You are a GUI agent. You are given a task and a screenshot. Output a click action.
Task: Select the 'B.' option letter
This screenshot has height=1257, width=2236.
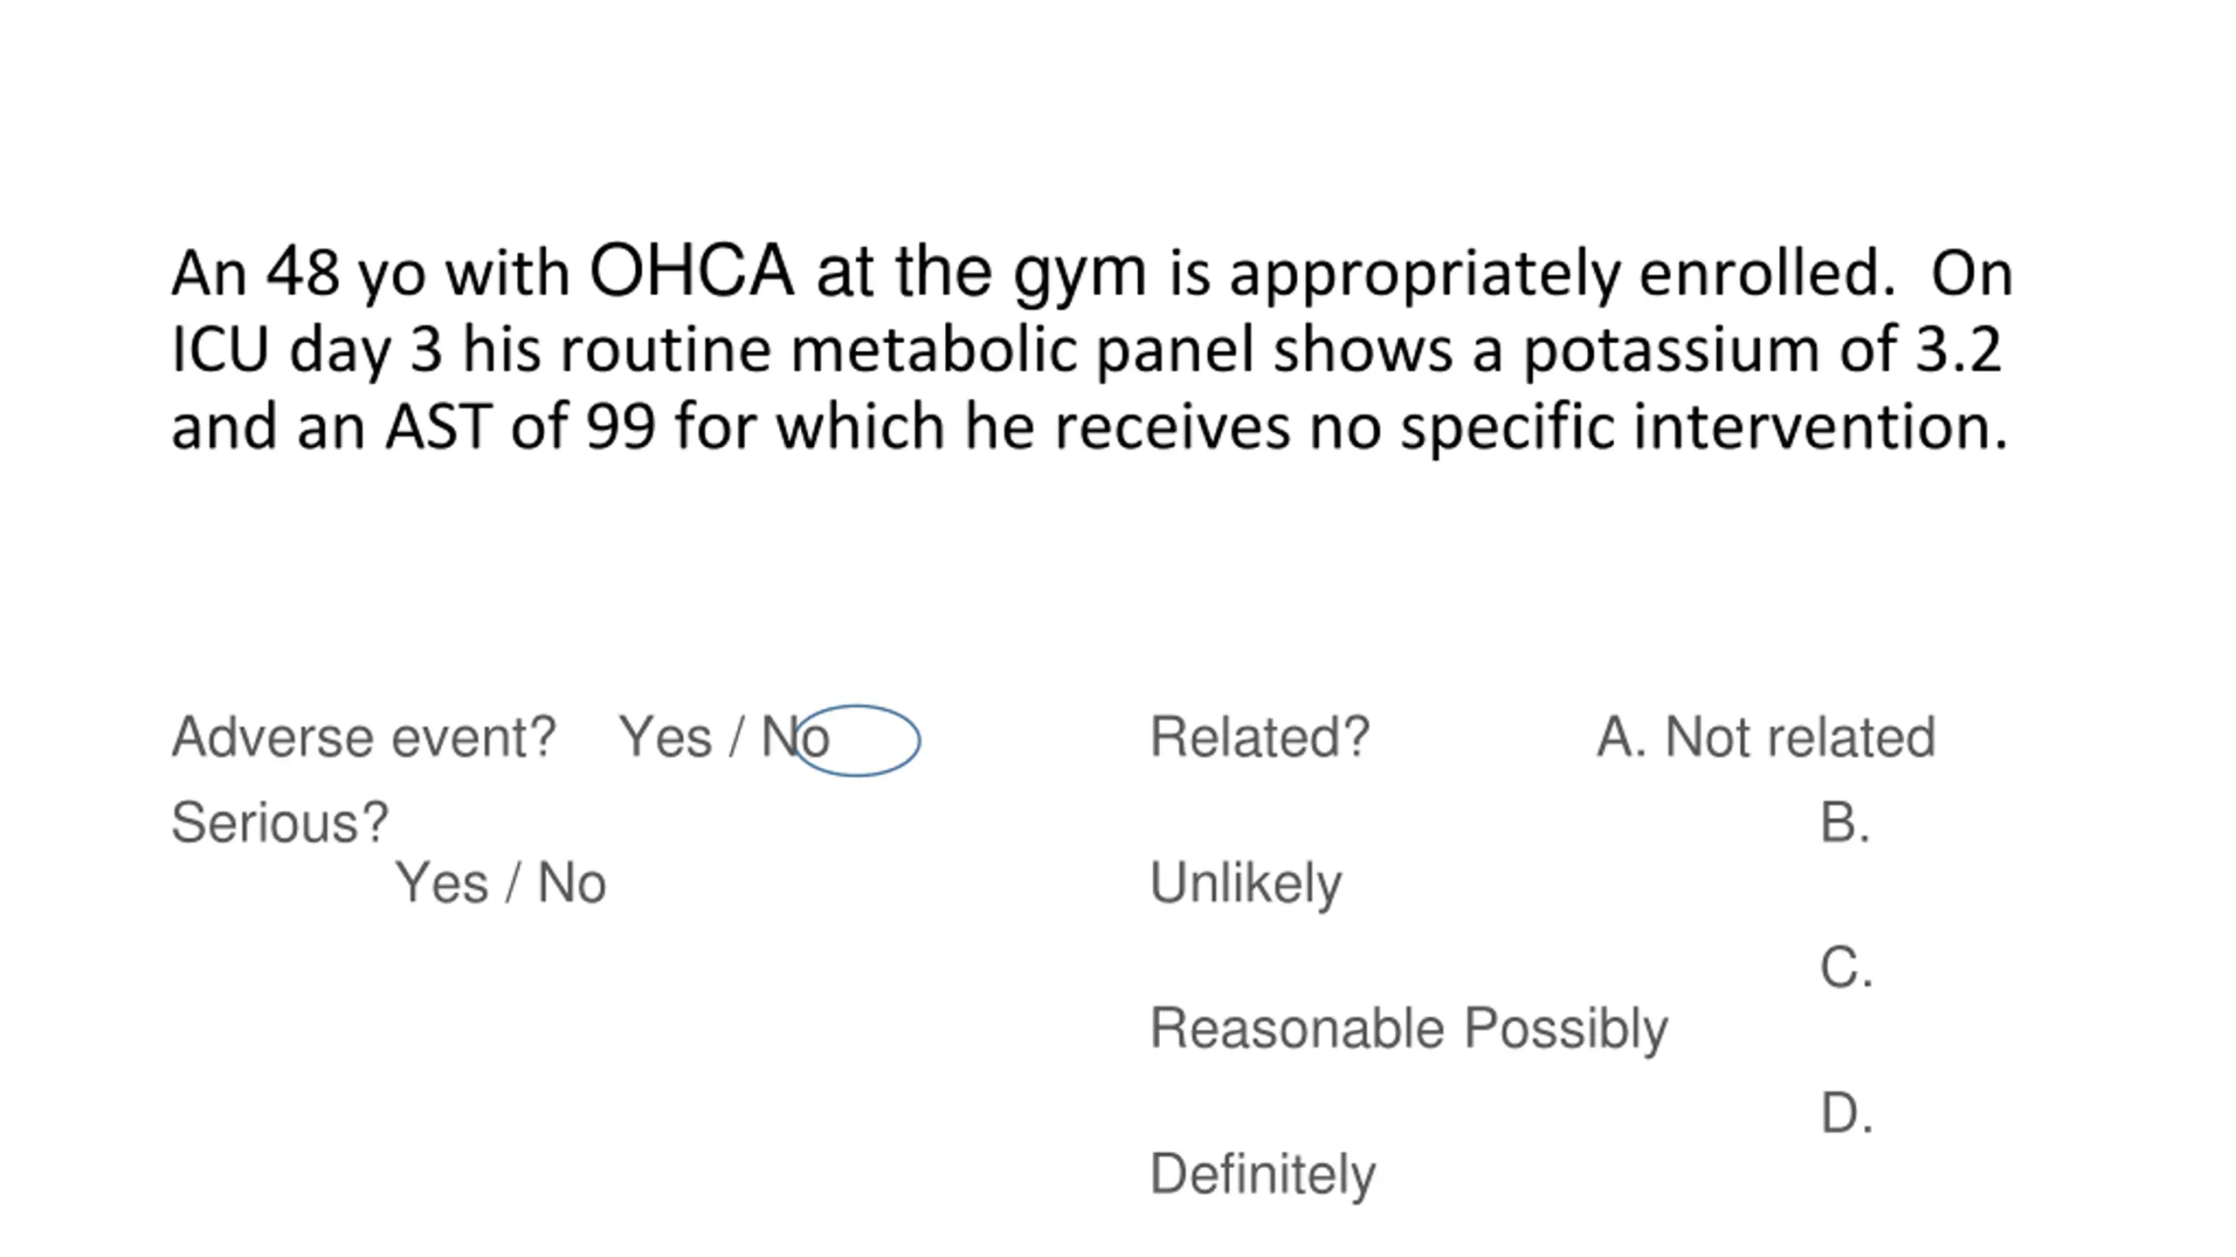[1845, 822]
